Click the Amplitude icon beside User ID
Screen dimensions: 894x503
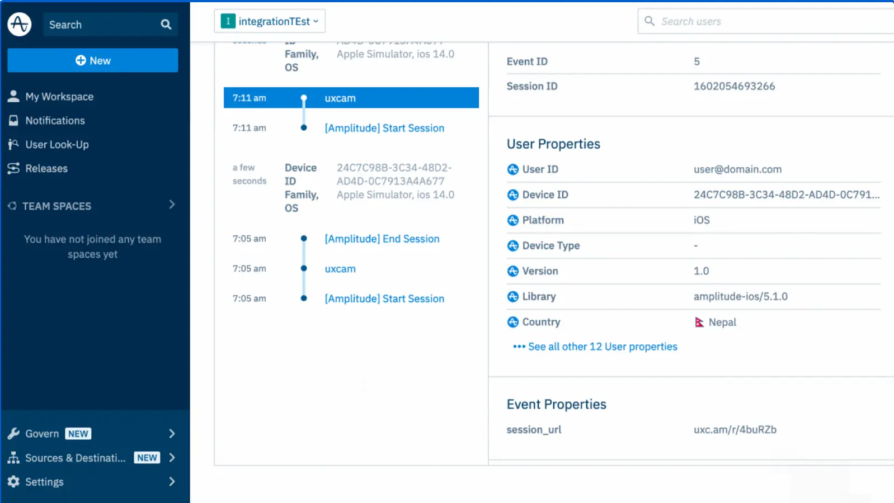(x=512, y=169)
